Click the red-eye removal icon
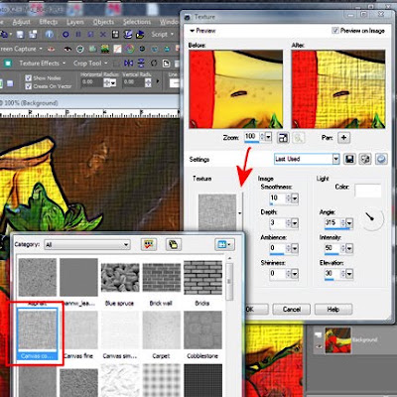Viewport: 397px width, 397px height. click(51, 49)
